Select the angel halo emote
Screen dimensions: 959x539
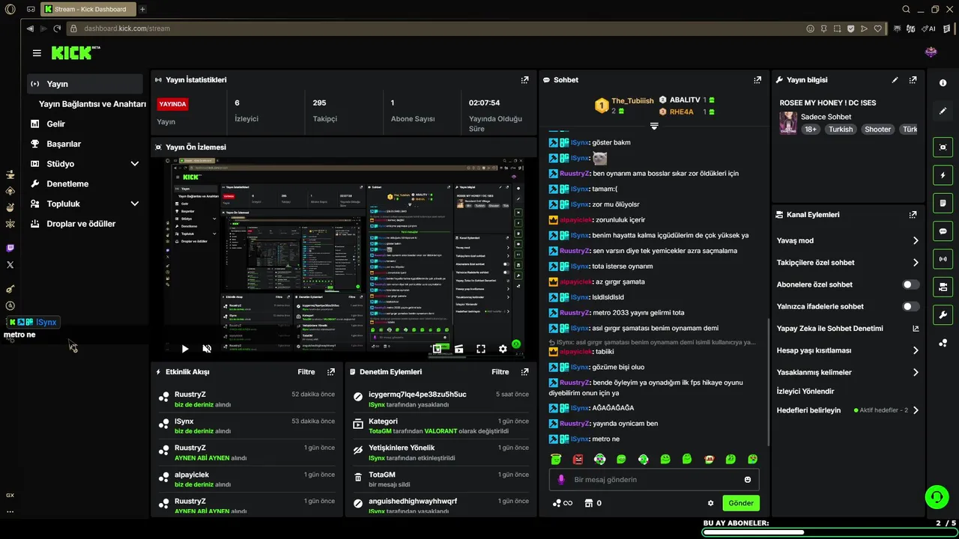(556, 459)
